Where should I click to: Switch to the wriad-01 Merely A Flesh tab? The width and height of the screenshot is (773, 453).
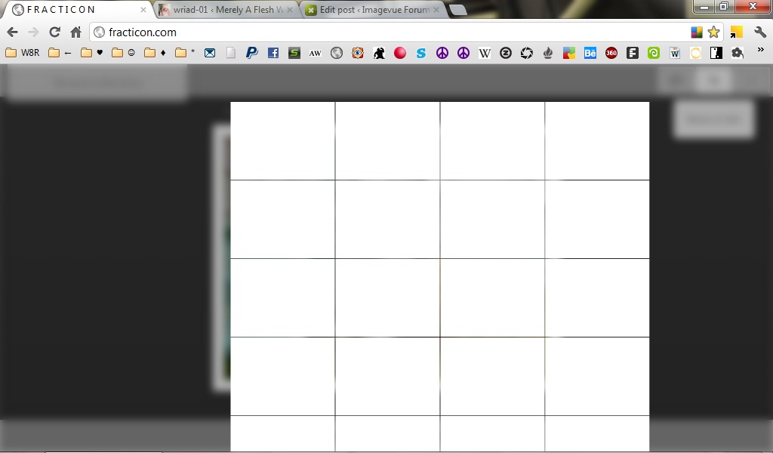coord(226,9)
